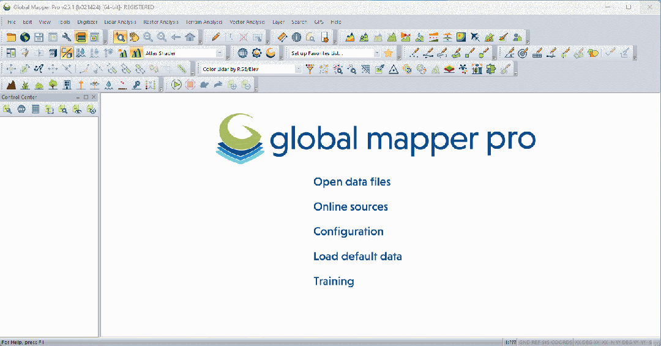
Task: Open Configuration using the wrench icon
Action: pos(67,37)
